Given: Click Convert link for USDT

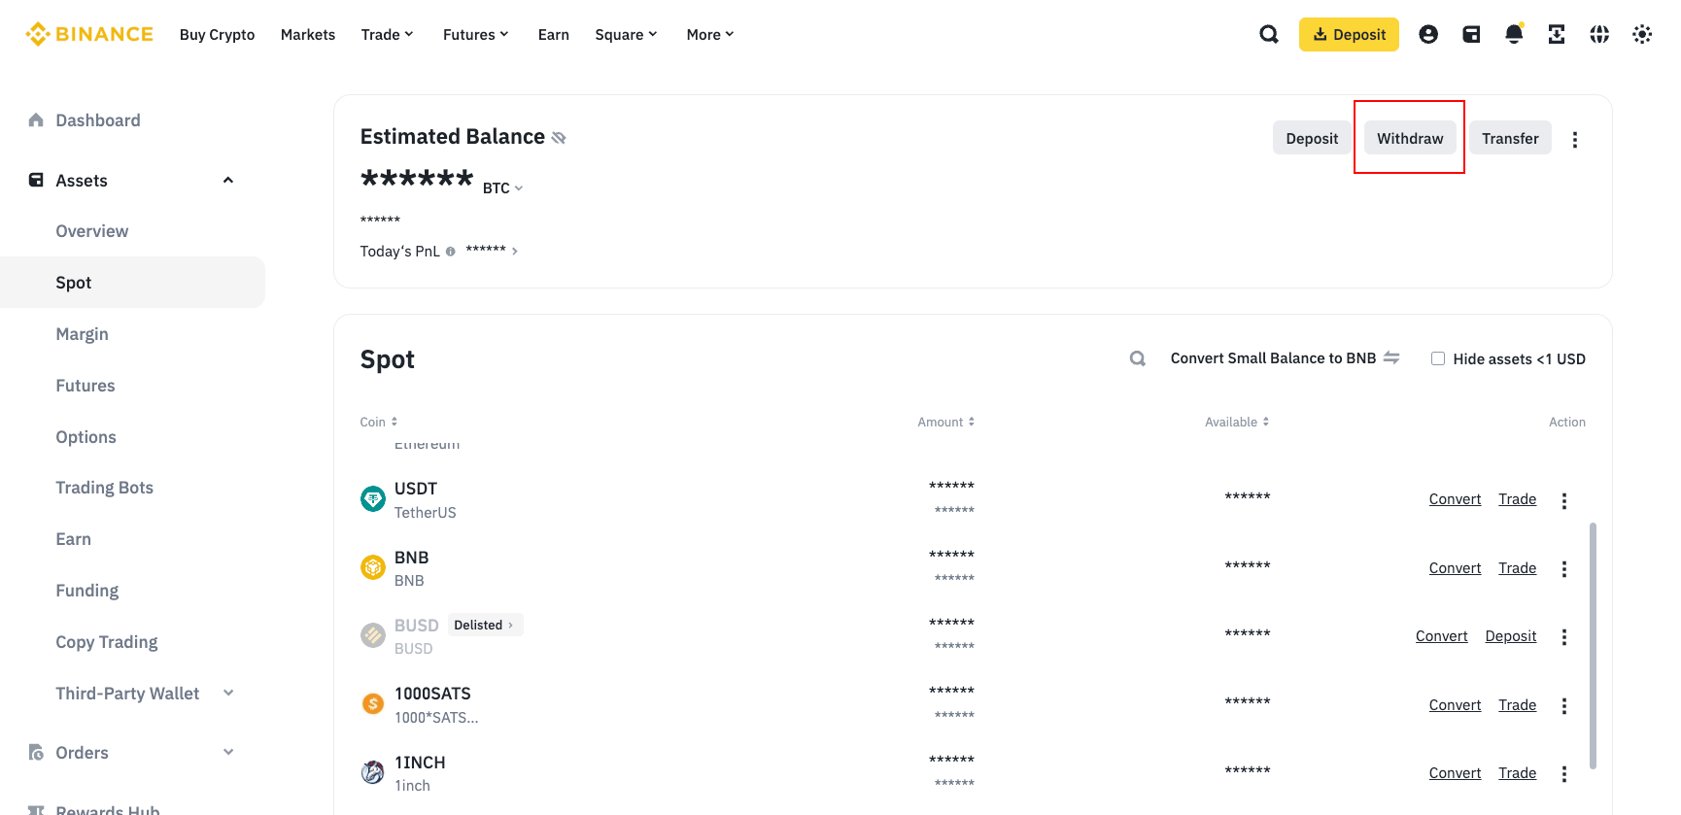Looking at the screenshot, I should coord(1455,499).
